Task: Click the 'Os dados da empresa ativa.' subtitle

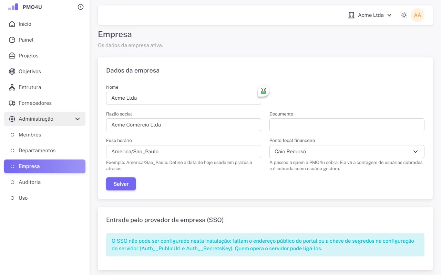Action: click(130, 45)
